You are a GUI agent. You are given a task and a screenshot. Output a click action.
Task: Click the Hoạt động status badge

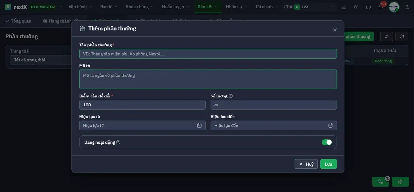pos(383,61)
